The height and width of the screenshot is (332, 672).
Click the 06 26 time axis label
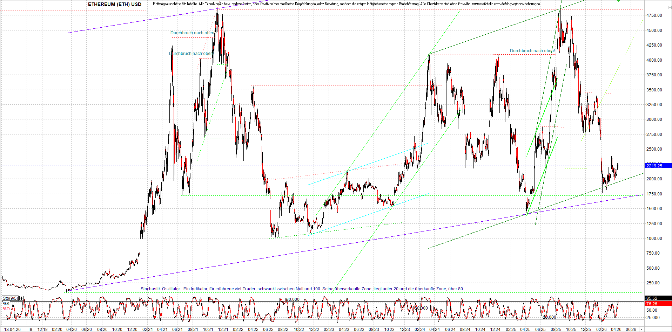tap(631, 329)
